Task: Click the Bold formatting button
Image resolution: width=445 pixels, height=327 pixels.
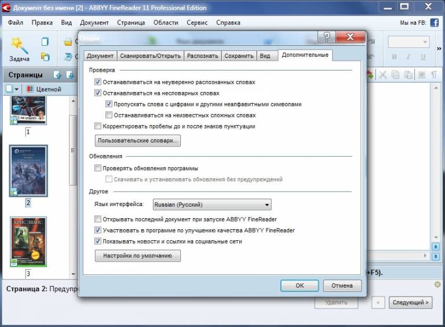Action: (394, 57)
